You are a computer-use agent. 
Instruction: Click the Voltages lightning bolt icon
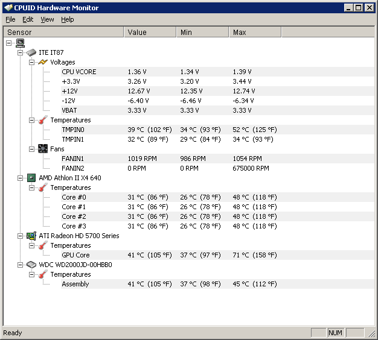[42, 62]
